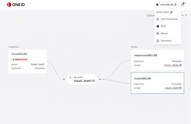Viewport: 191px width, 124px height.
Task: Click the user avatar icon in the account button
Action: point(157,5)
